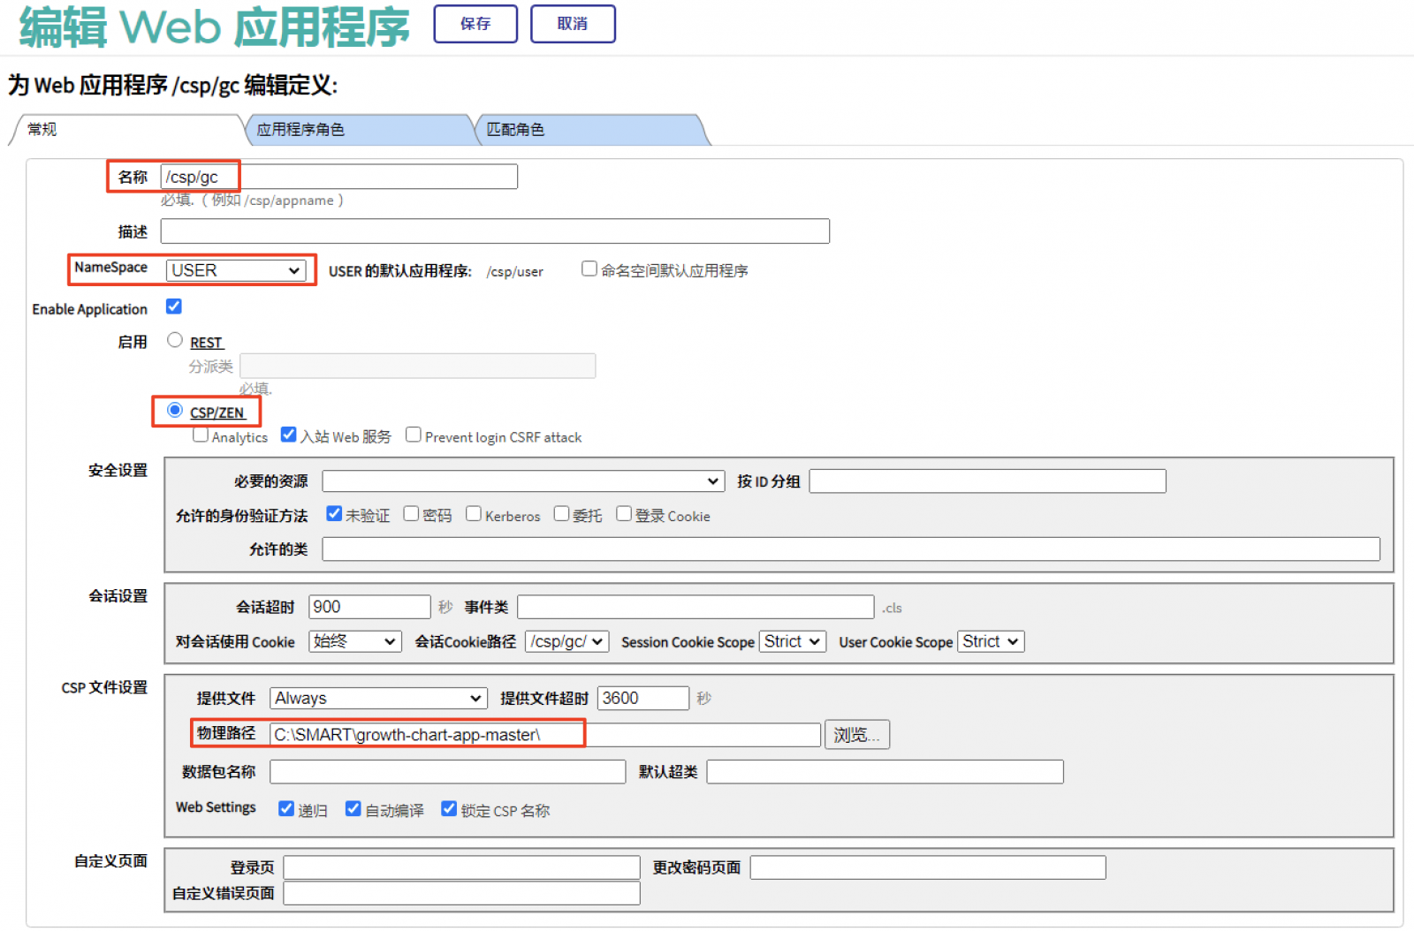Check Prevent login CSRF attack option
Viewport: 1414px width, 931px height.
413,435
